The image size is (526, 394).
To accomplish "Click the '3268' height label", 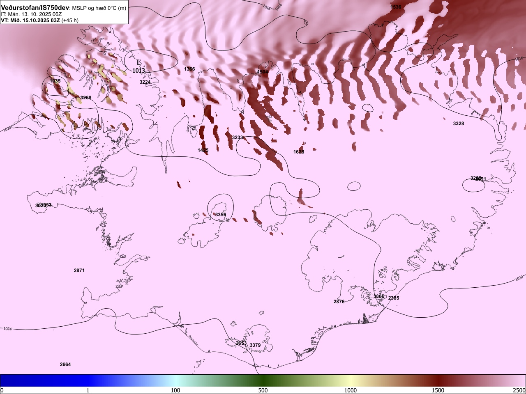I will pyautogui.click(x=86, y=98).
